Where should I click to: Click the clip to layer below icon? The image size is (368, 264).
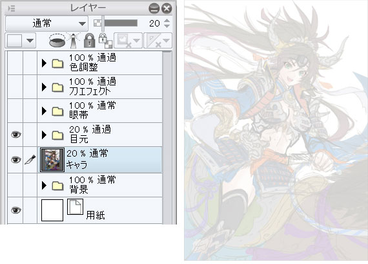(x=57, y=41)
